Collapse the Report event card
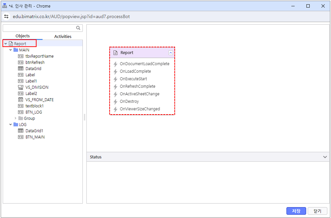331x218 pixels. click(x=170, y=53)
